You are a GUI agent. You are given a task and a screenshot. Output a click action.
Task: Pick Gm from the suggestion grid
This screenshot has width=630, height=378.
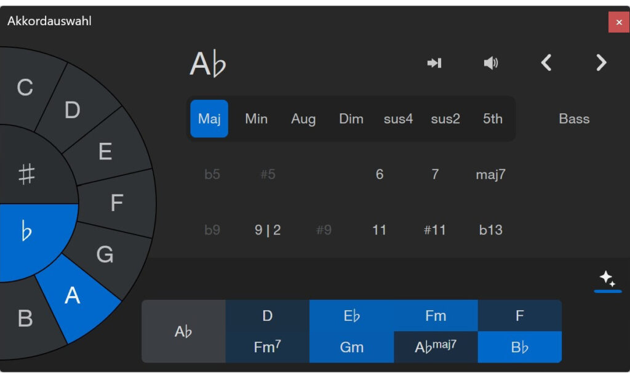pyautogui.click(x=351, y=346)
